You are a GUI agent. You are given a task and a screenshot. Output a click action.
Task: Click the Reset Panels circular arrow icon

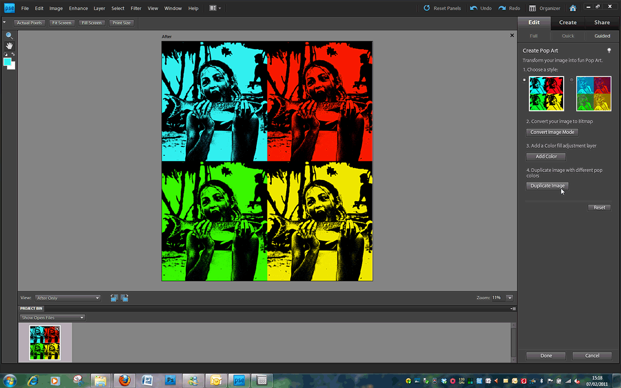coord(426,8)
